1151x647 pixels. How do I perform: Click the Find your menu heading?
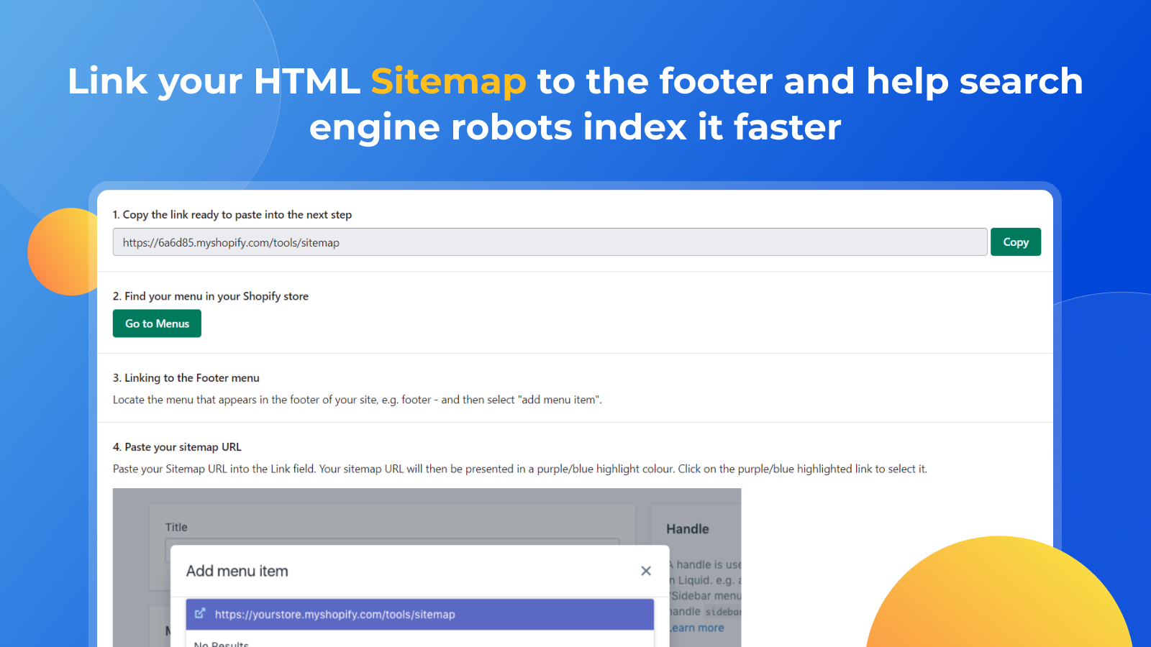point(210,295)
